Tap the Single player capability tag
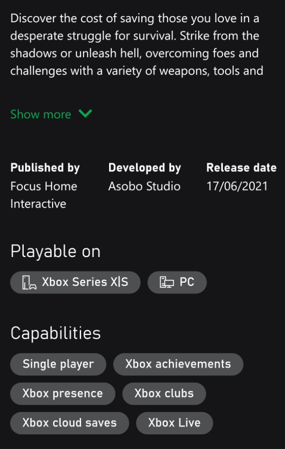285x449 pixels. click(58, 364)
